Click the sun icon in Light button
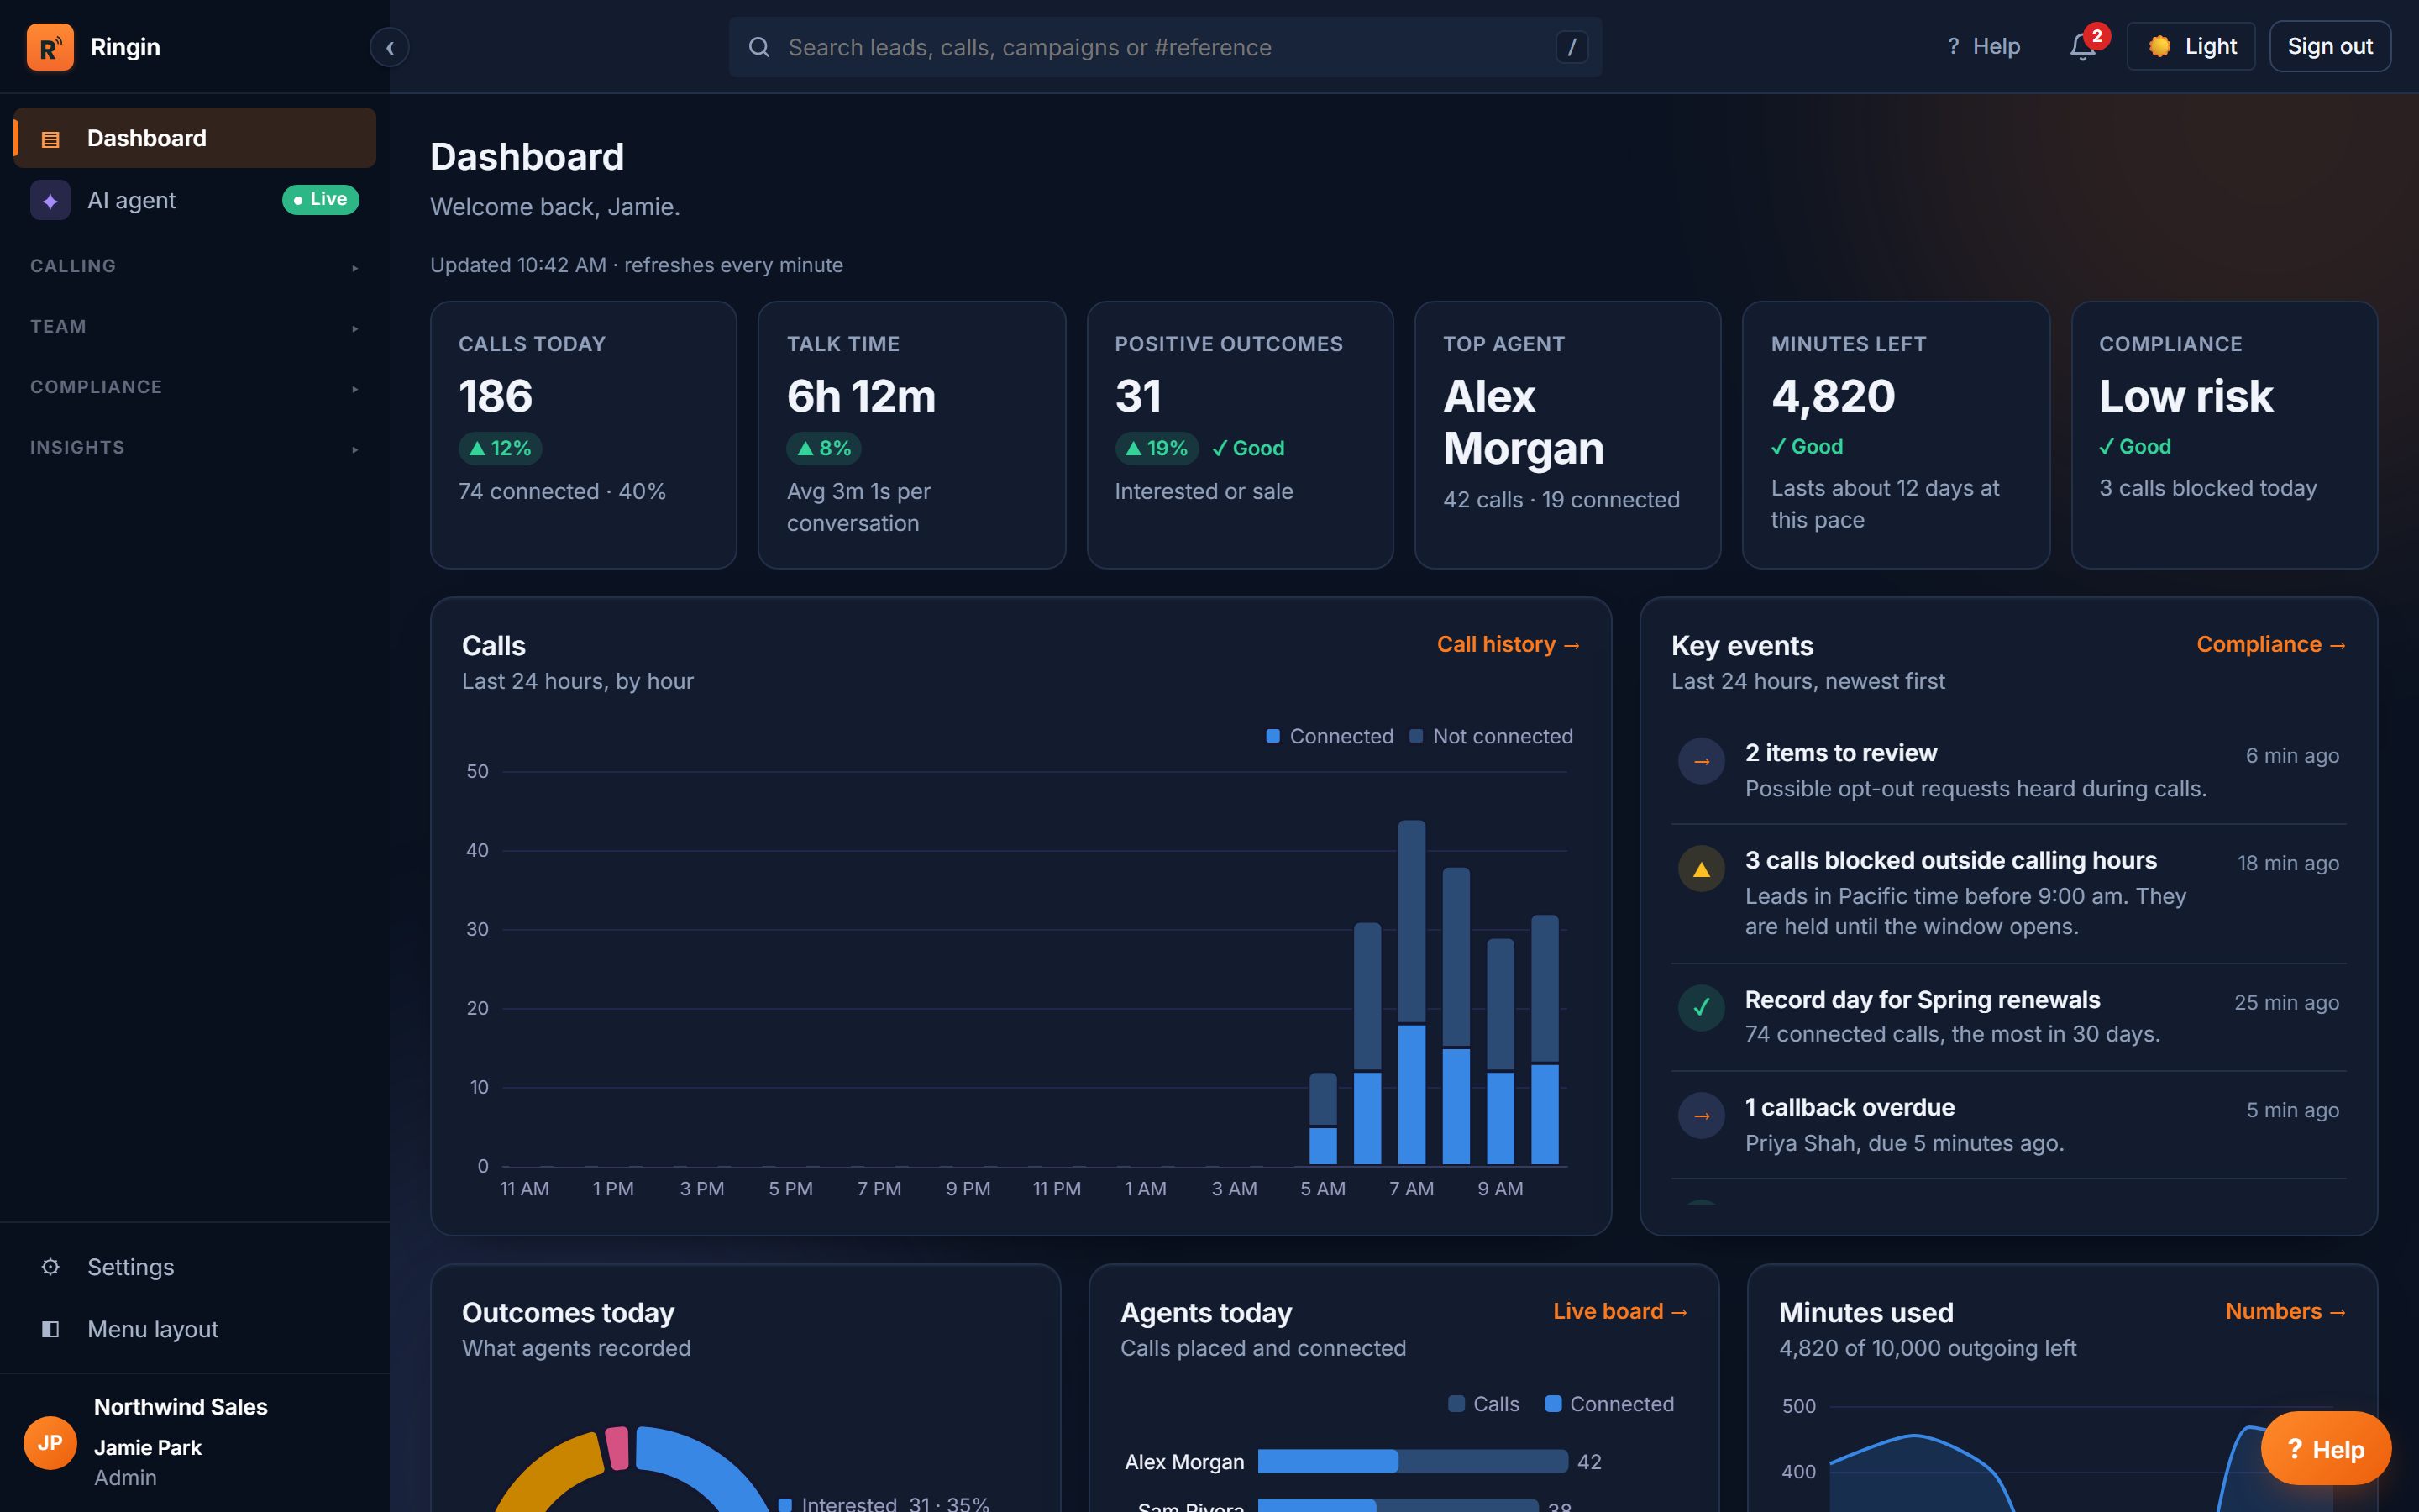 pyautogui.click(x=2159, y=47)
